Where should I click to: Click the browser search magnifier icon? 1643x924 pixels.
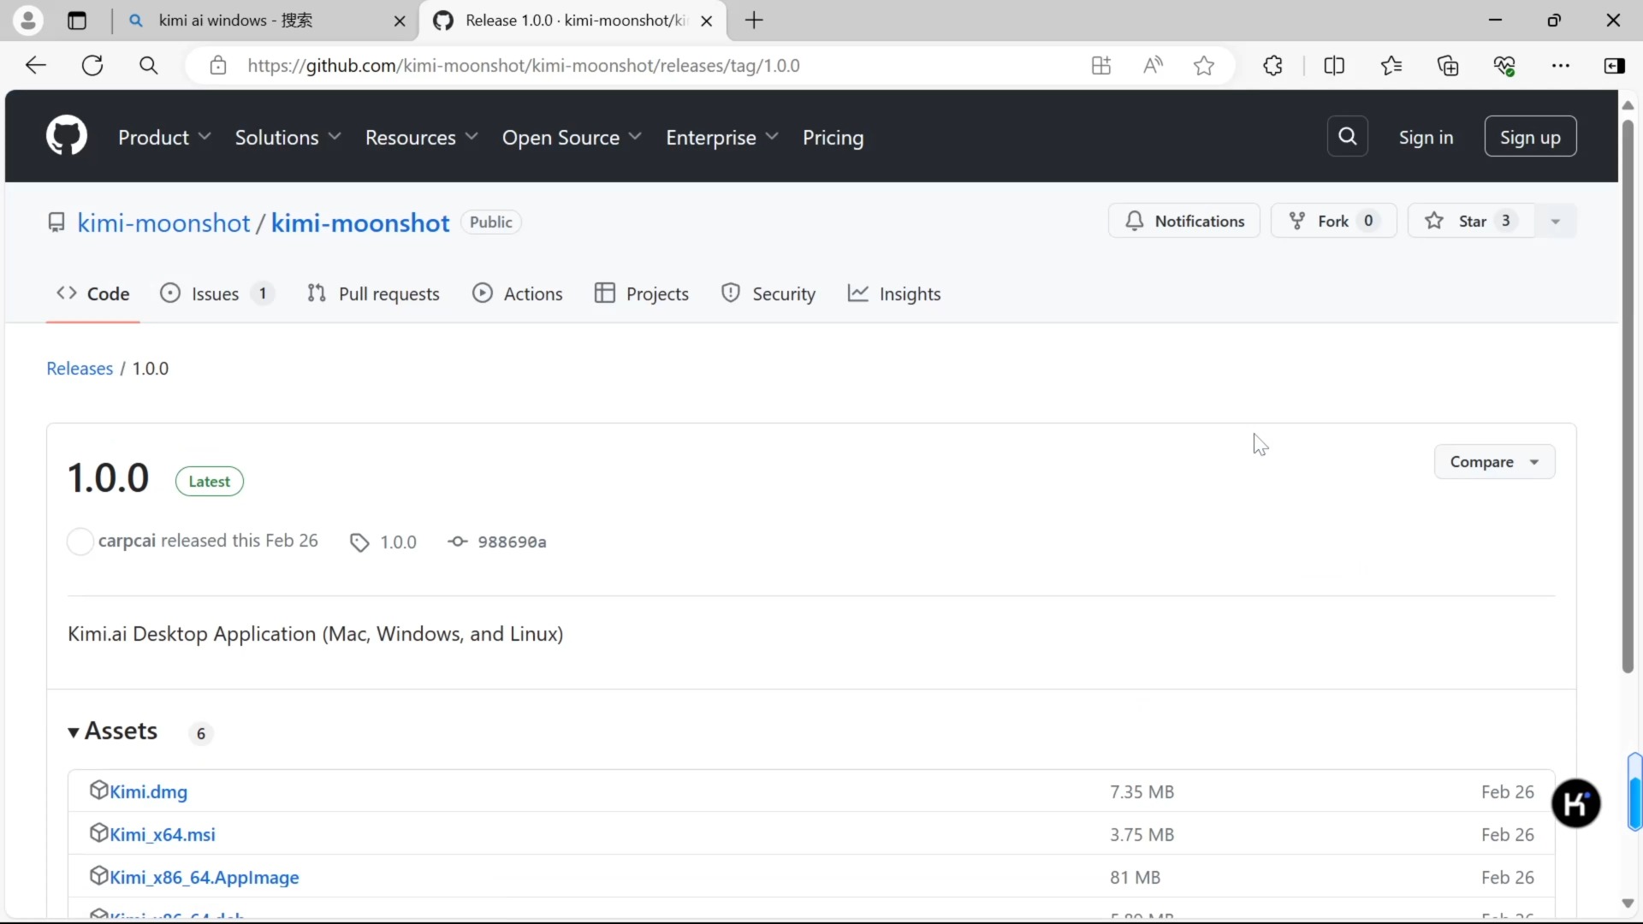148,65
